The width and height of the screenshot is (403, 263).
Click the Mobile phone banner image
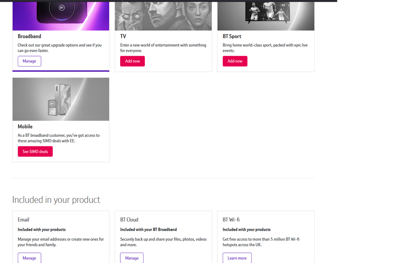pos(61,99)
